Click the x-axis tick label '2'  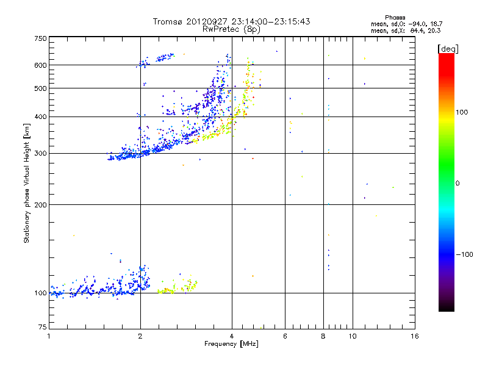[140, 336]
